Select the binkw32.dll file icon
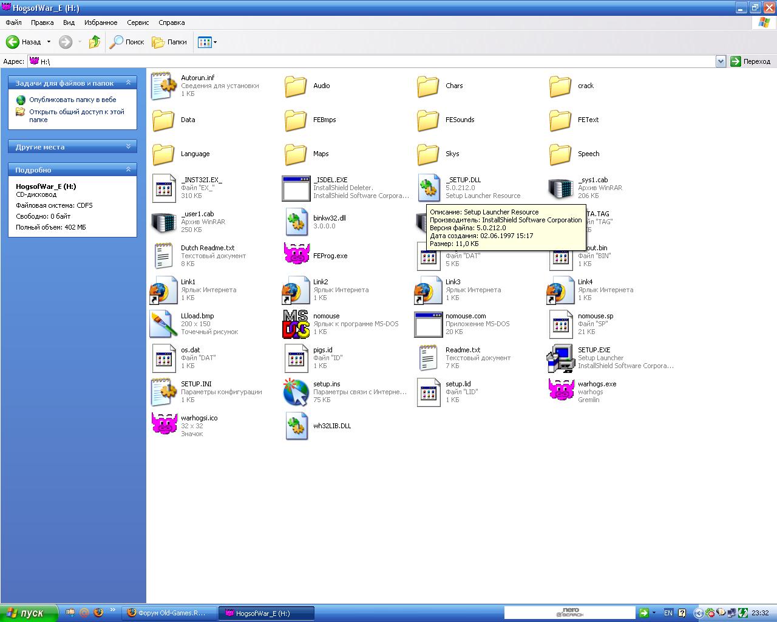Viewport: 777px width, 622px height. 296,222
